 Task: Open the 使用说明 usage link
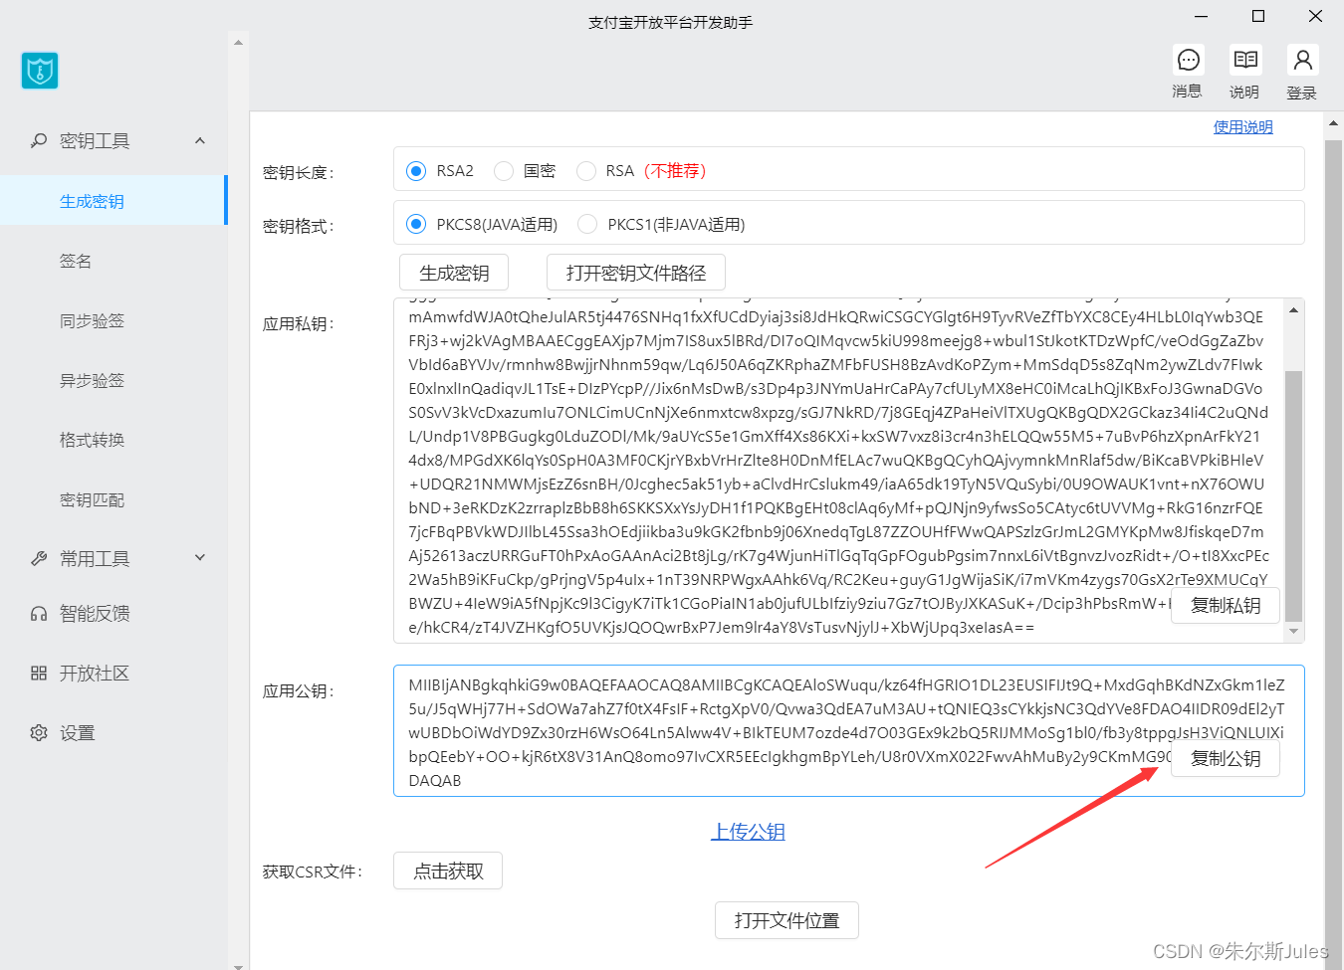click(x=1243, y=127)
